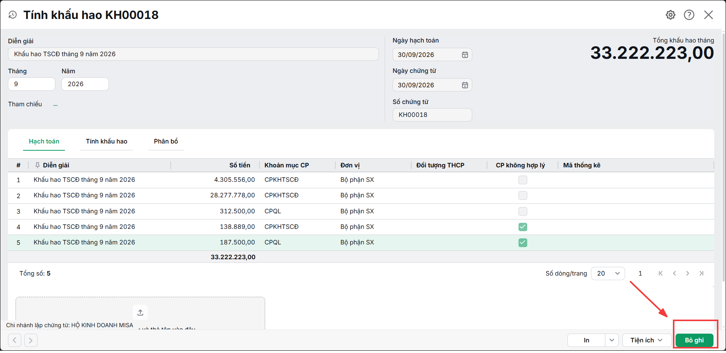Click the Số chứng từ field KH00018

click(x=432, y=115)
